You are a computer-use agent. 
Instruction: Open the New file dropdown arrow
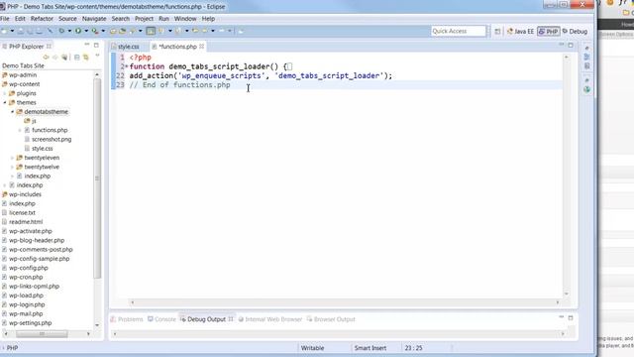tap(12, 31)
